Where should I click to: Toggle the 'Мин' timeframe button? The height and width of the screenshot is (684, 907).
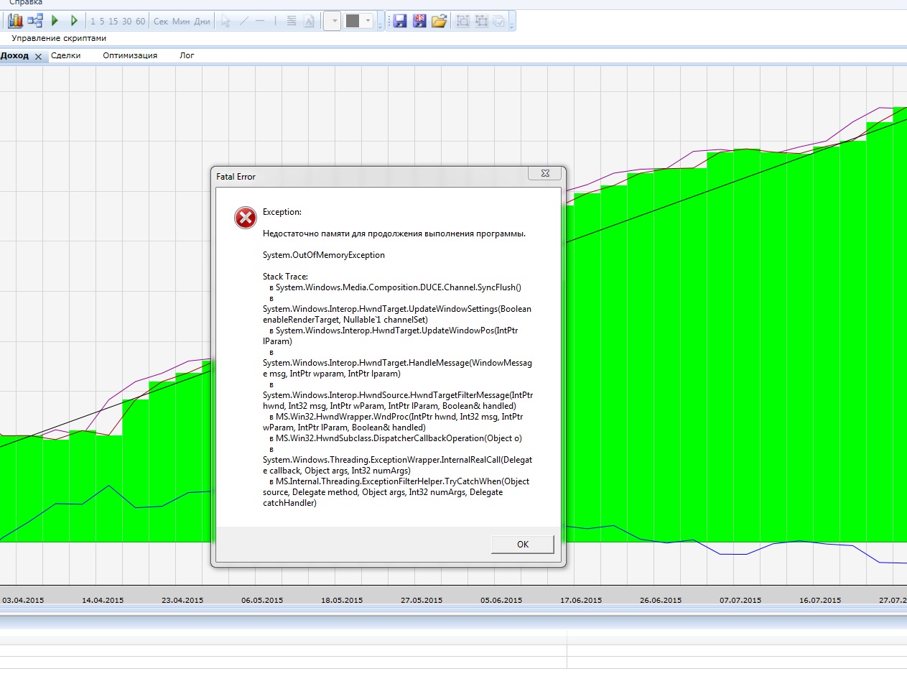181,22
